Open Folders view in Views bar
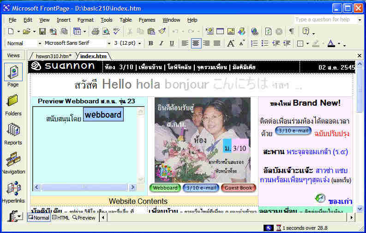Screen dimensions: 366x233 pos(13,105)
